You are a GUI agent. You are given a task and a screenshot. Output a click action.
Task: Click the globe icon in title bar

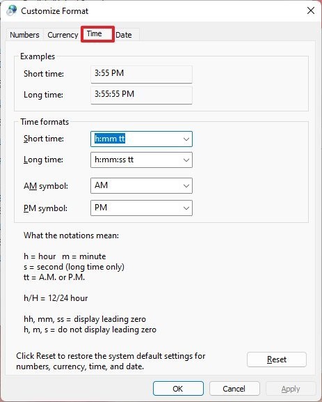12,10
